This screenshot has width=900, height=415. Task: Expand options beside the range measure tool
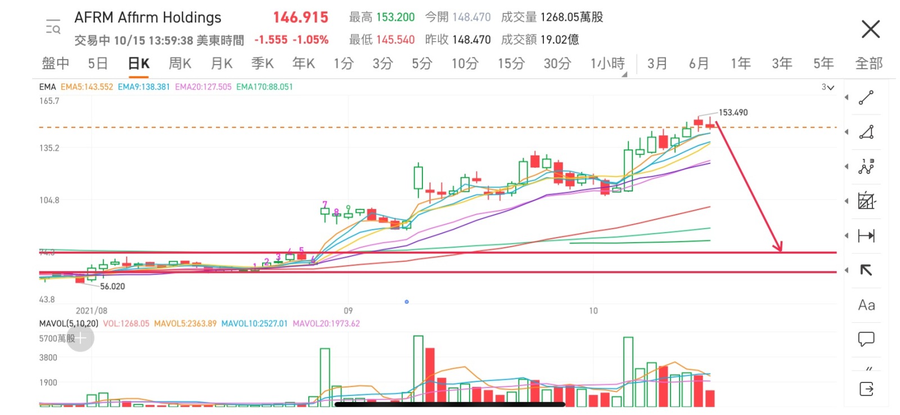pyautogui.click(x=847, y=235)
